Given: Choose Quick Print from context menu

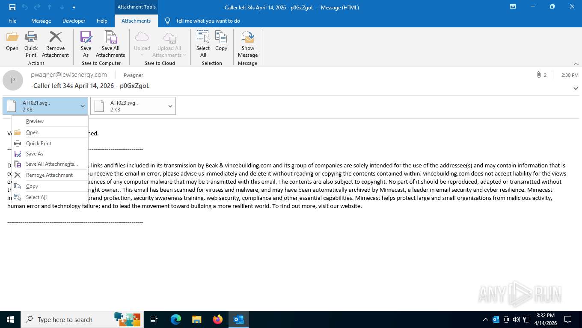Looking at the screenshot, I should tap(50, 143).
